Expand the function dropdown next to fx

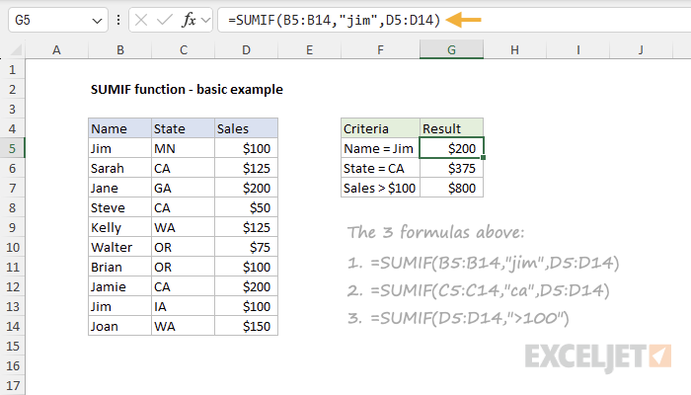[x=205, y=21]
